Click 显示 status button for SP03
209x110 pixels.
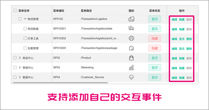point(155,68)
